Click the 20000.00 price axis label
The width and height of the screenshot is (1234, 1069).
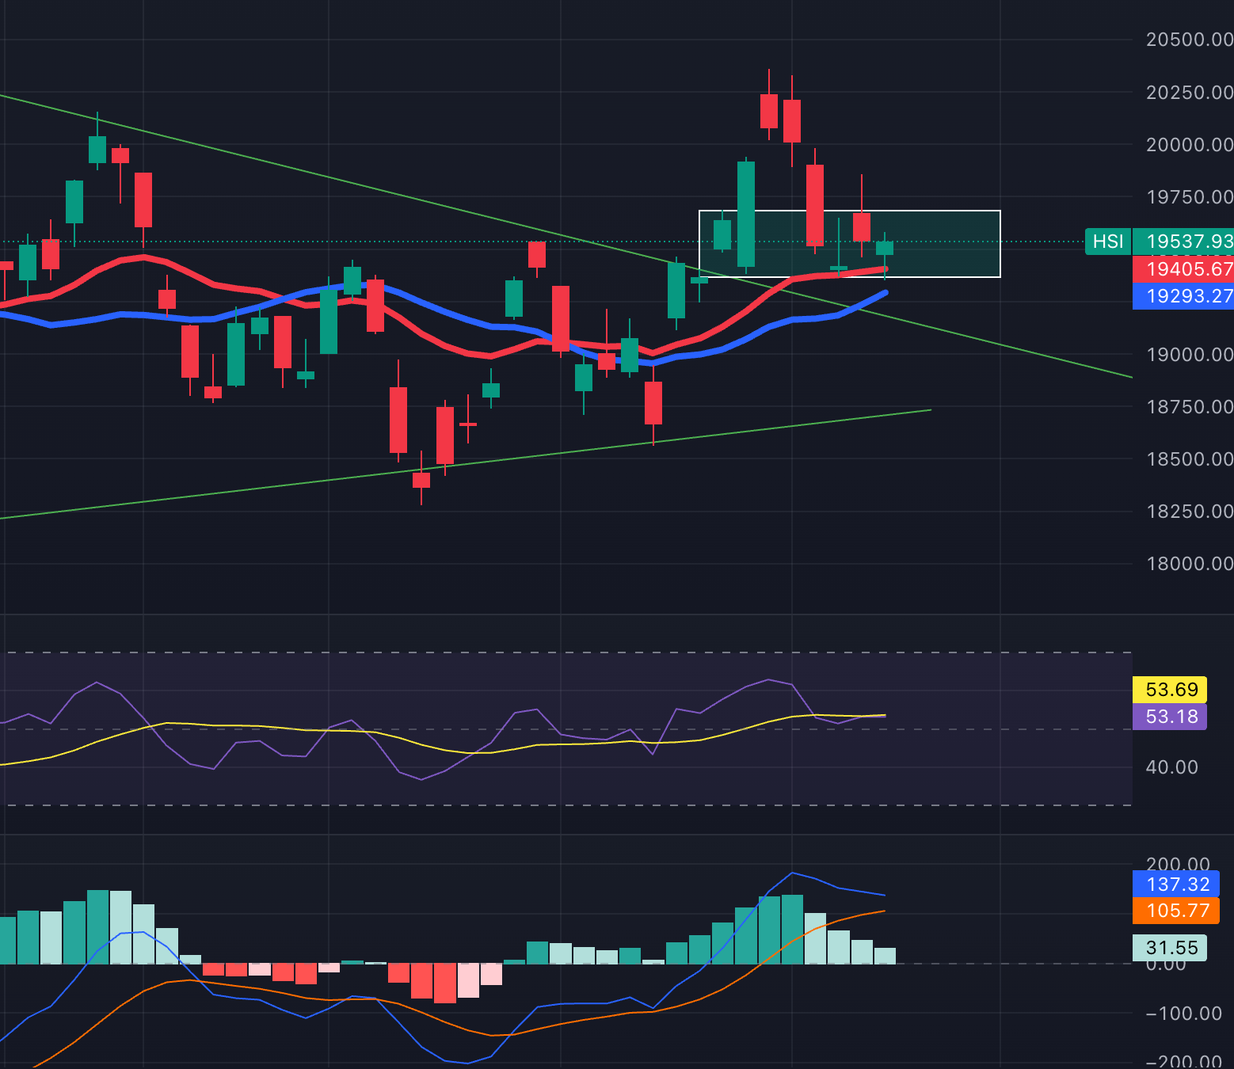1190,145
